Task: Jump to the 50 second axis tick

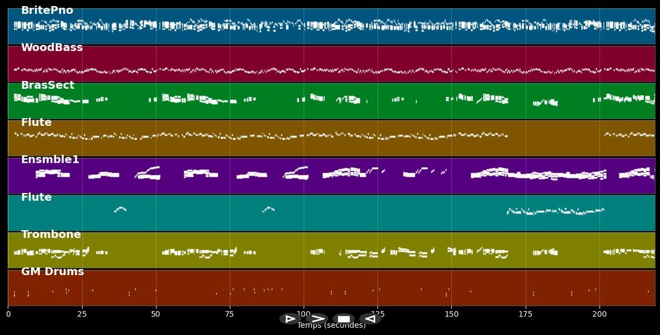Action: pos(156,314)
